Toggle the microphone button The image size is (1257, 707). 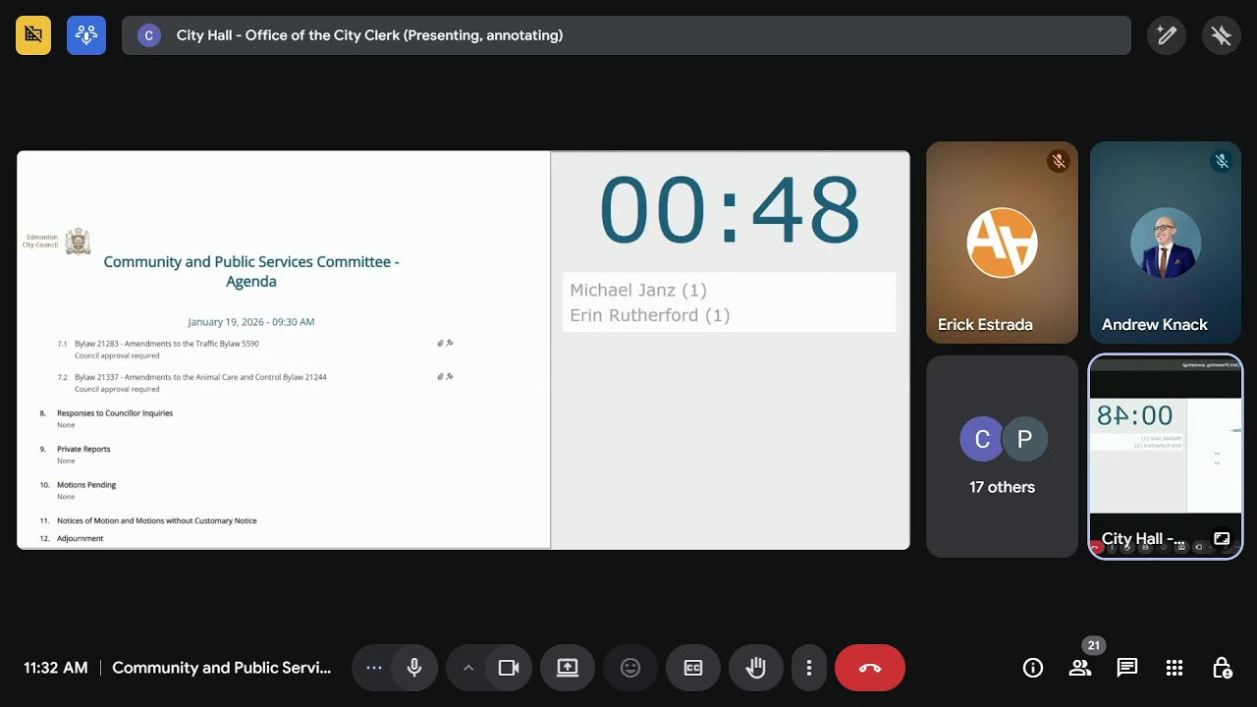pos(414,668)
